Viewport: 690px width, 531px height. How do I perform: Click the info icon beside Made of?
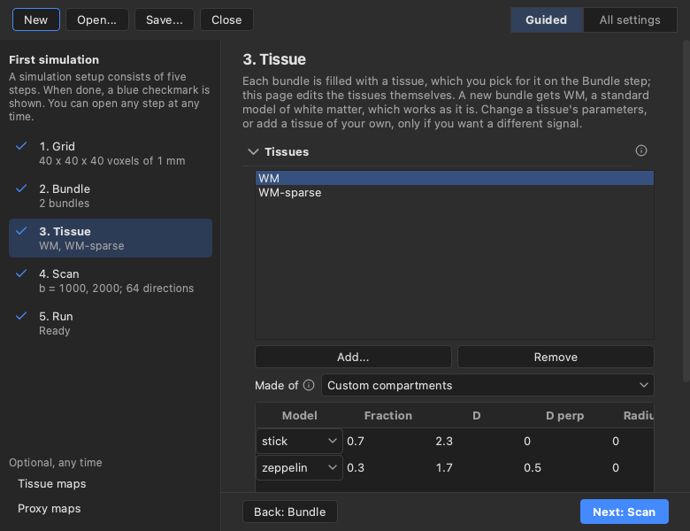(x=309, y=385)
